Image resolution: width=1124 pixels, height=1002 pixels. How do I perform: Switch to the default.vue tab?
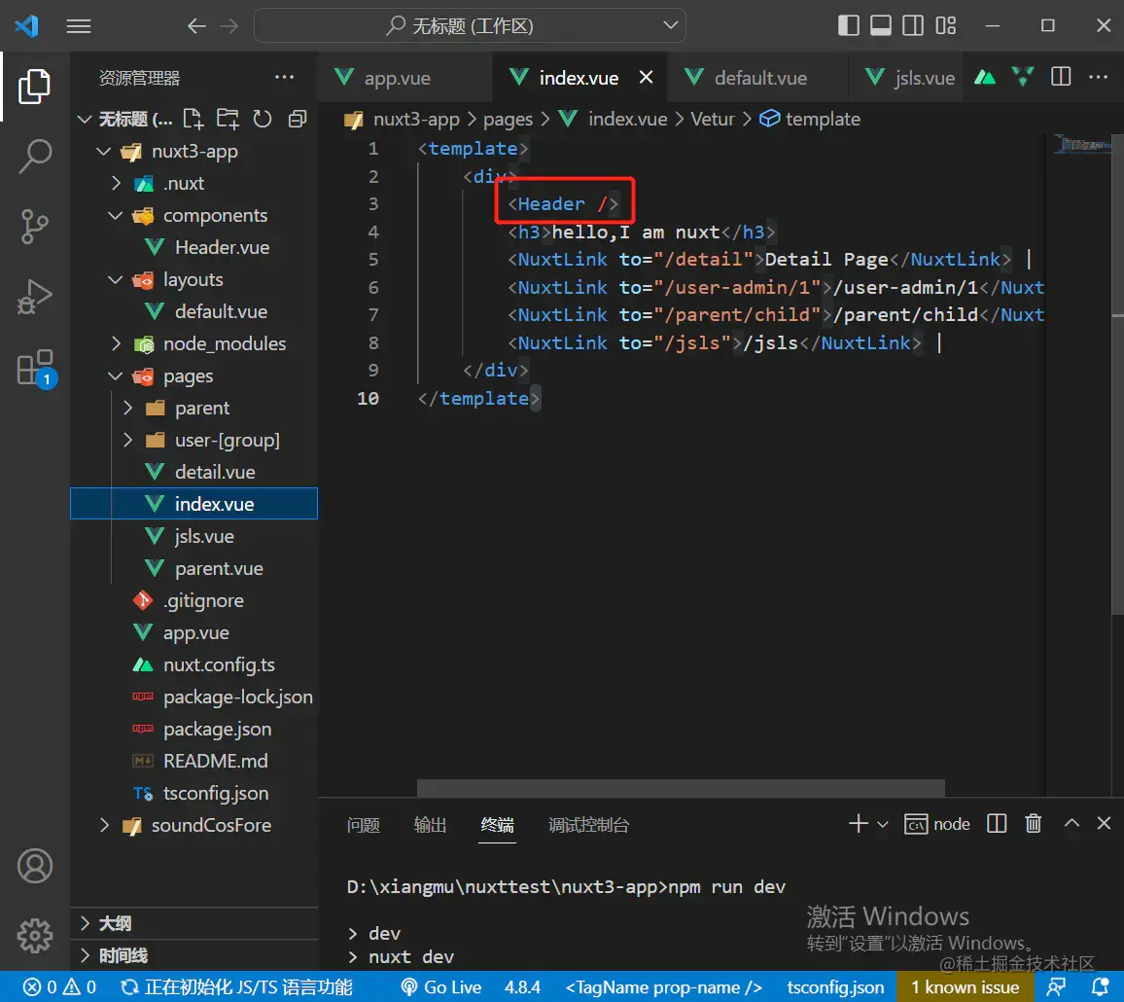pos(759,78)
